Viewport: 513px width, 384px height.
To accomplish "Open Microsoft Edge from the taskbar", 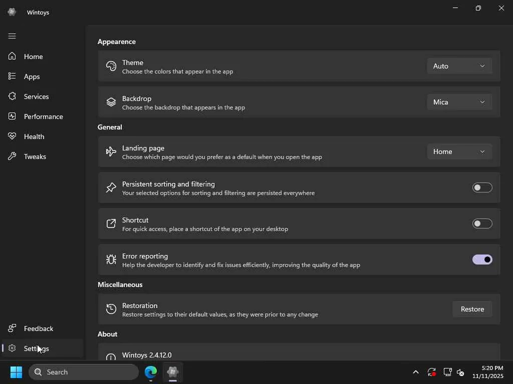I will [x=151, y=372].
